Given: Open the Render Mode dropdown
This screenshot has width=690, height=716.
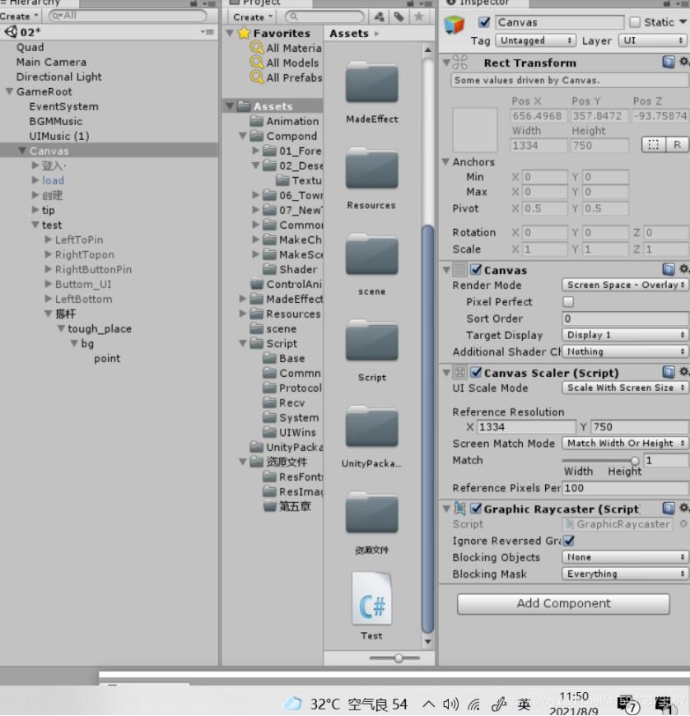Looking at the screenshot, I should pos(625,285).
